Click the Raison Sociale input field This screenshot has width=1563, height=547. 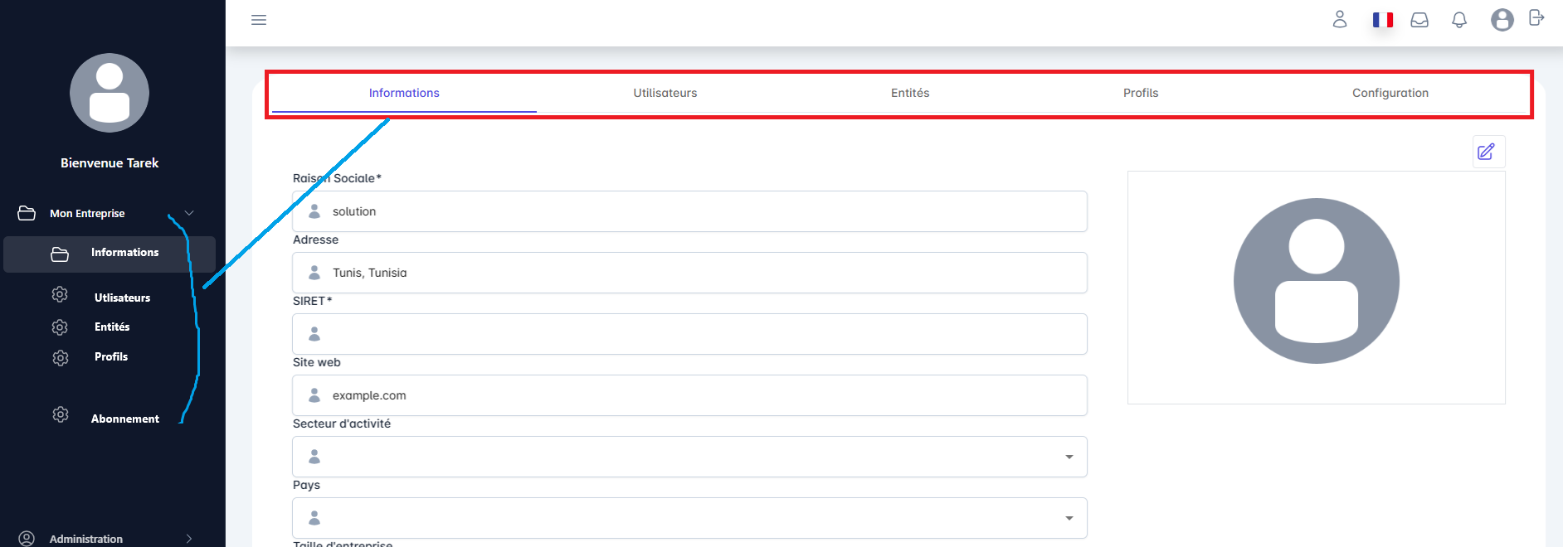point(689,211)
